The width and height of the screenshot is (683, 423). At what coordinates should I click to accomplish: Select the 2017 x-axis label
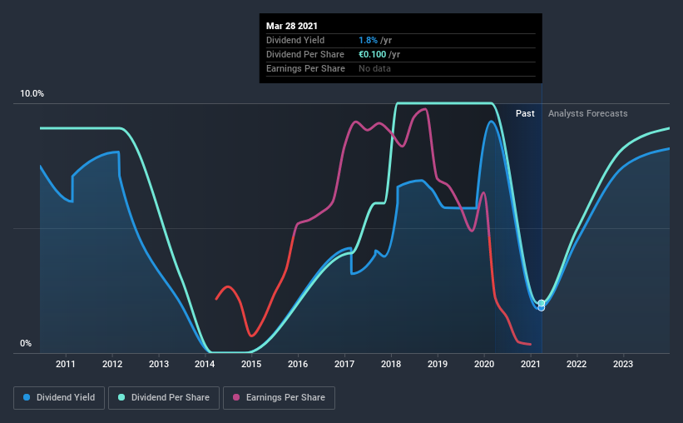click(344, 364)
